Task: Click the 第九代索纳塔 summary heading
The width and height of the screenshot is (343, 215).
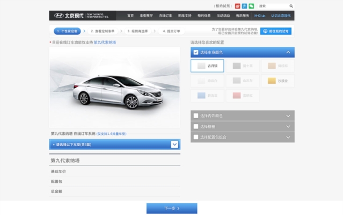Action: coord(65,161)
